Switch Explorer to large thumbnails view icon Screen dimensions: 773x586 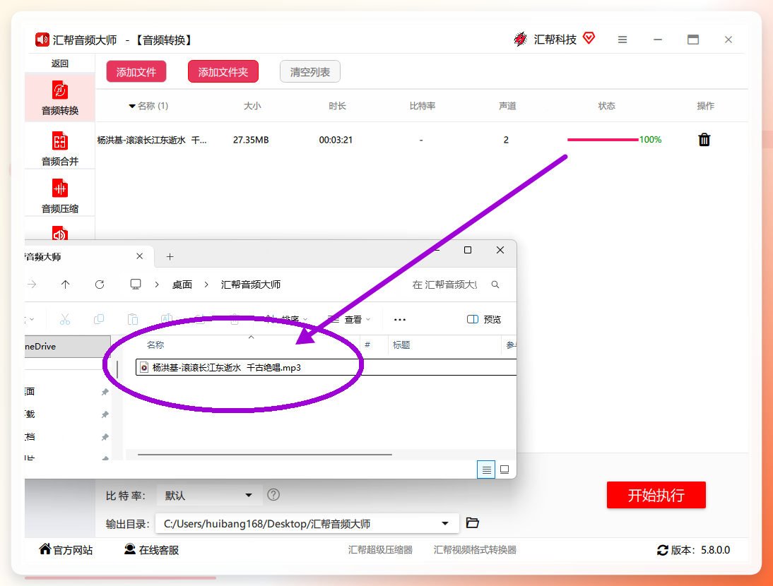[x=504, y=470]
